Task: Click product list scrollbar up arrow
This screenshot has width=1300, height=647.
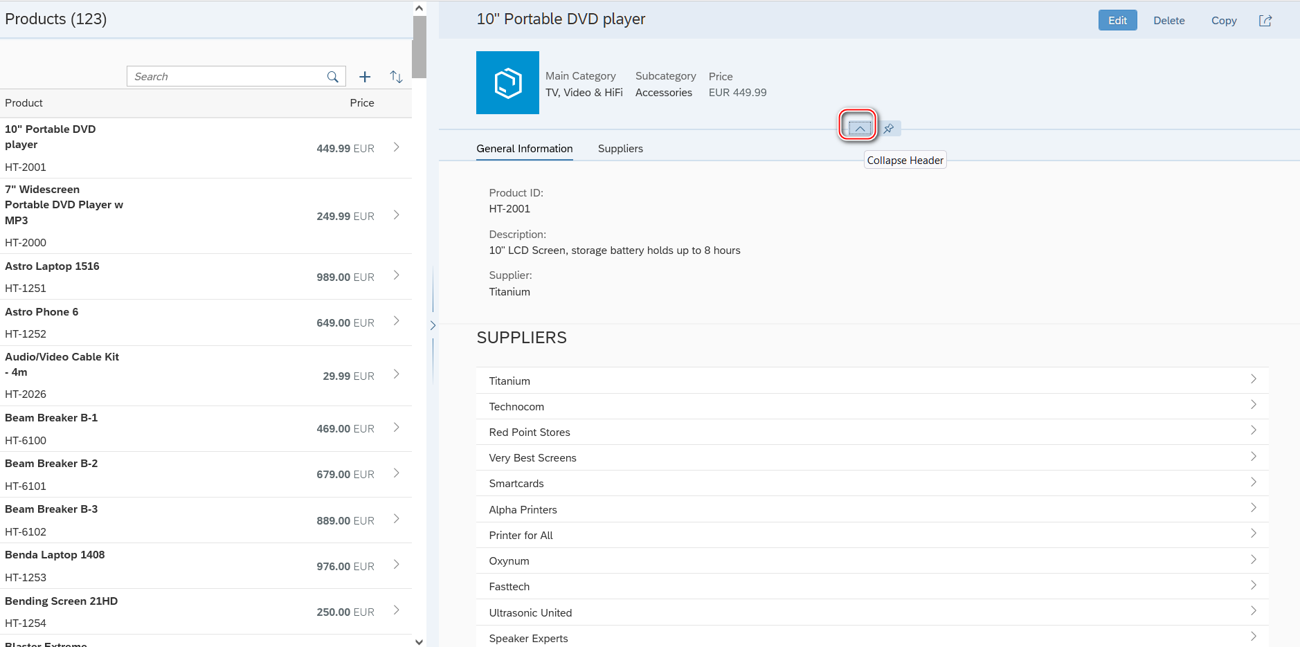Action: click(x=419, y=8)
